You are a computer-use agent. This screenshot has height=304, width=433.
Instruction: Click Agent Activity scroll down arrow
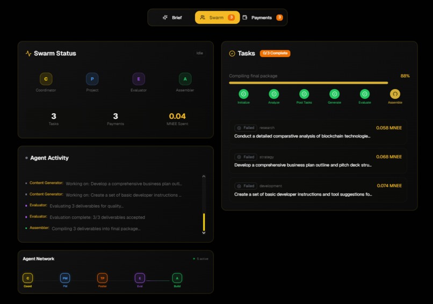204,233
